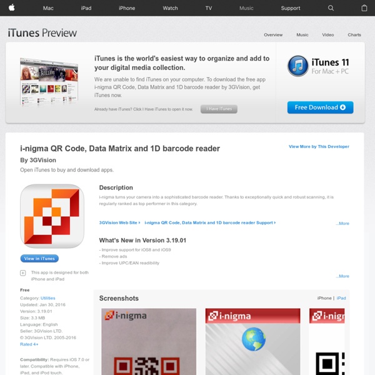Switch to the Charts tab

pyautogui.click(x=354, y=34)
